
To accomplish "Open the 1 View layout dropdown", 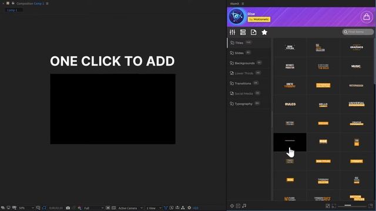I will (154, 208).
